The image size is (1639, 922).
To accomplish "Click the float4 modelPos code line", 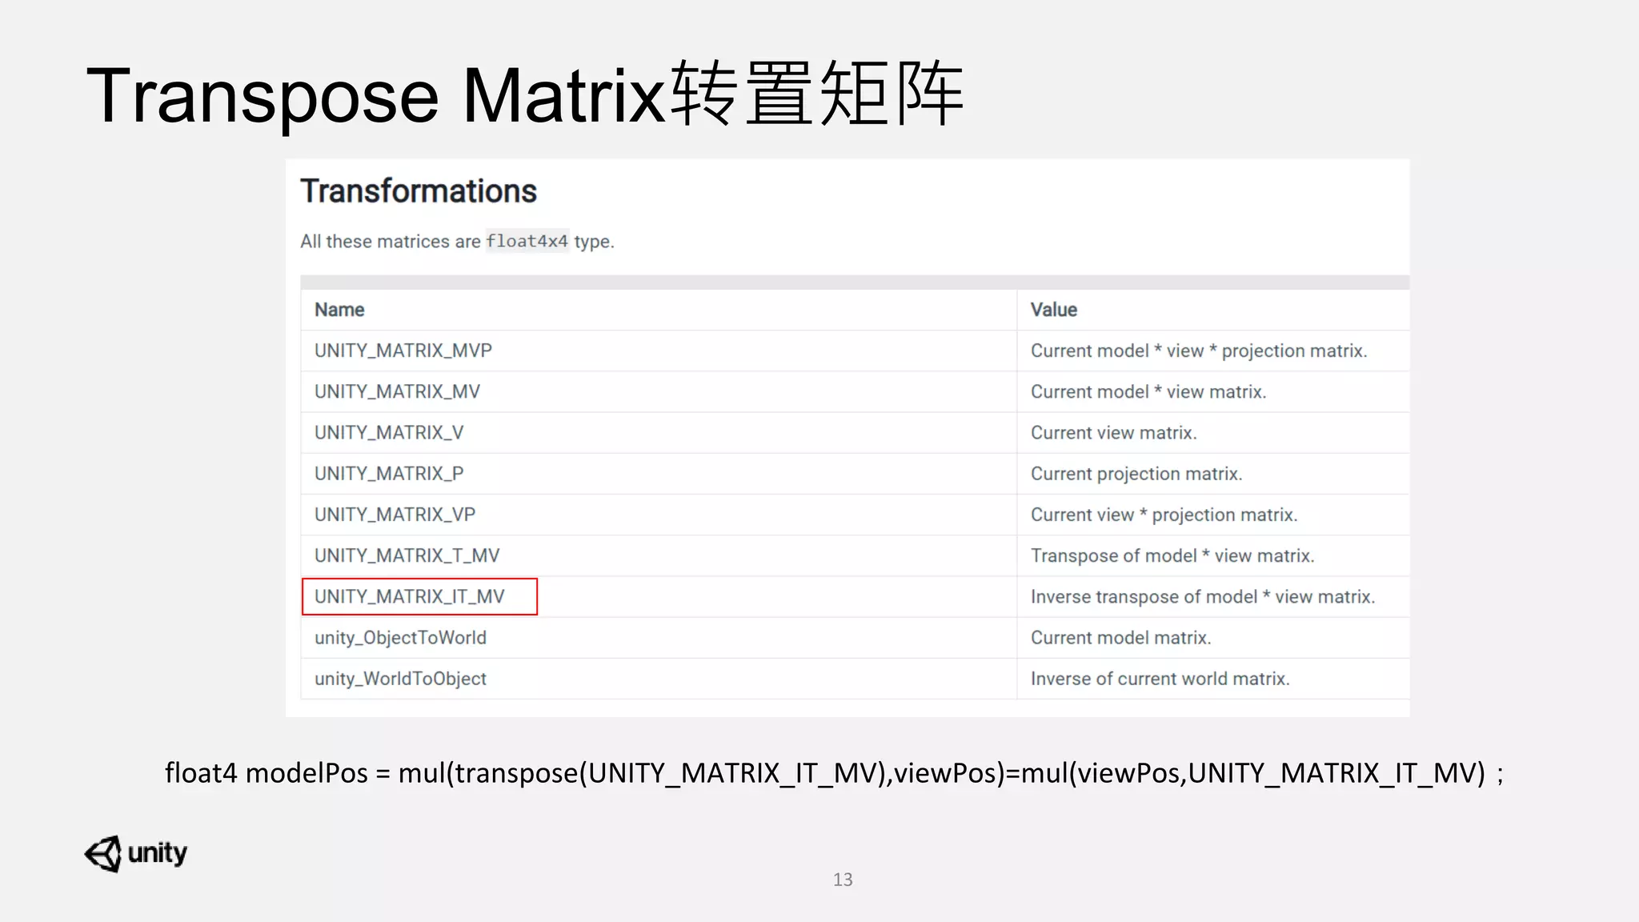I will point(832,773).
